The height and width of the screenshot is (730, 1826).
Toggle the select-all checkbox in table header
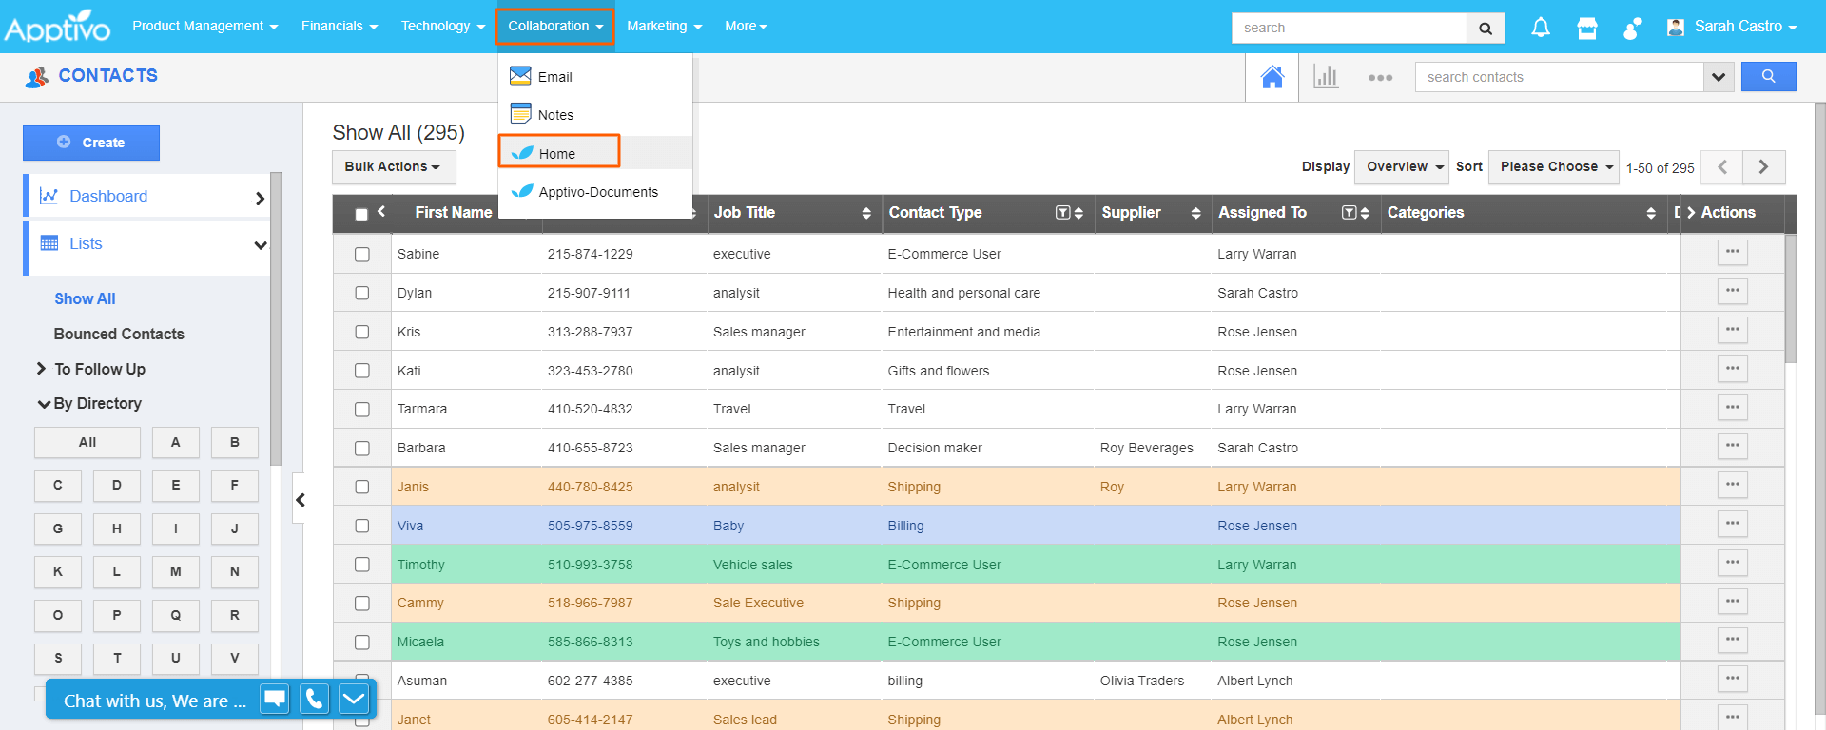click(361, 214)
